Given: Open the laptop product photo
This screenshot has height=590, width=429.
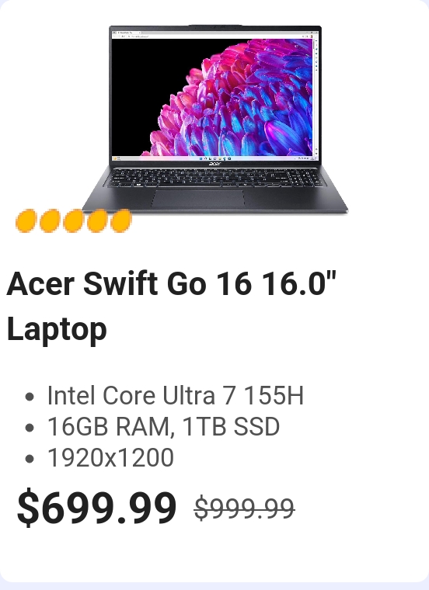Looking at the screenshot, I should [215, 120].
